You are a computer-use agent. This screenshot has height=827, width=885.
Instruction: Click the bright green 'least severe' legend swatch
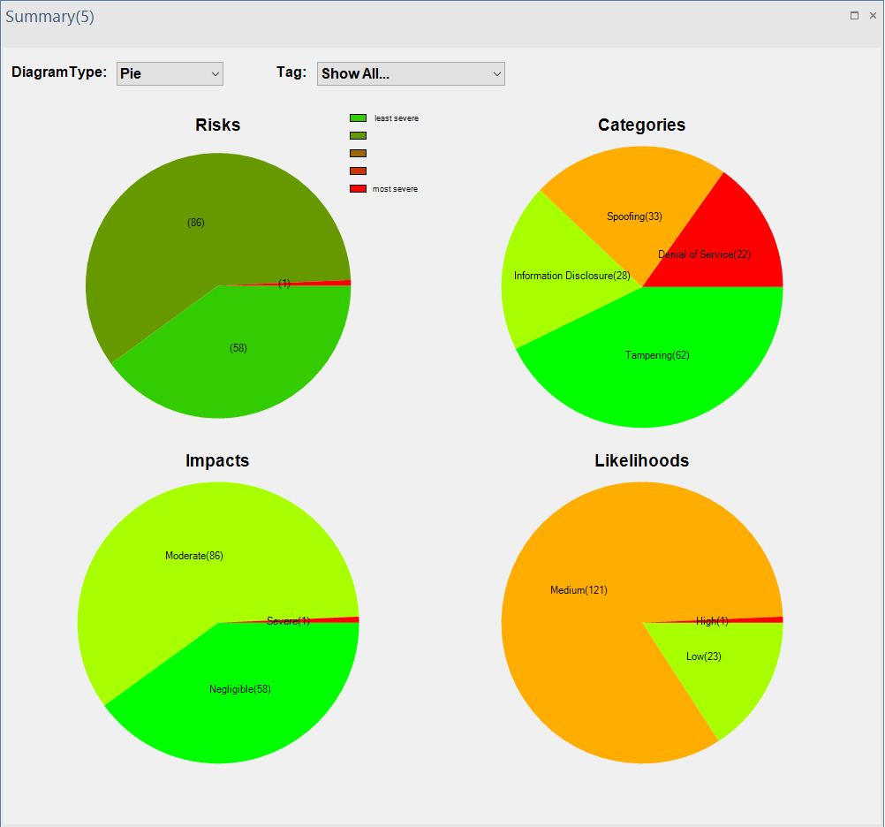click(x=358, y=118)
